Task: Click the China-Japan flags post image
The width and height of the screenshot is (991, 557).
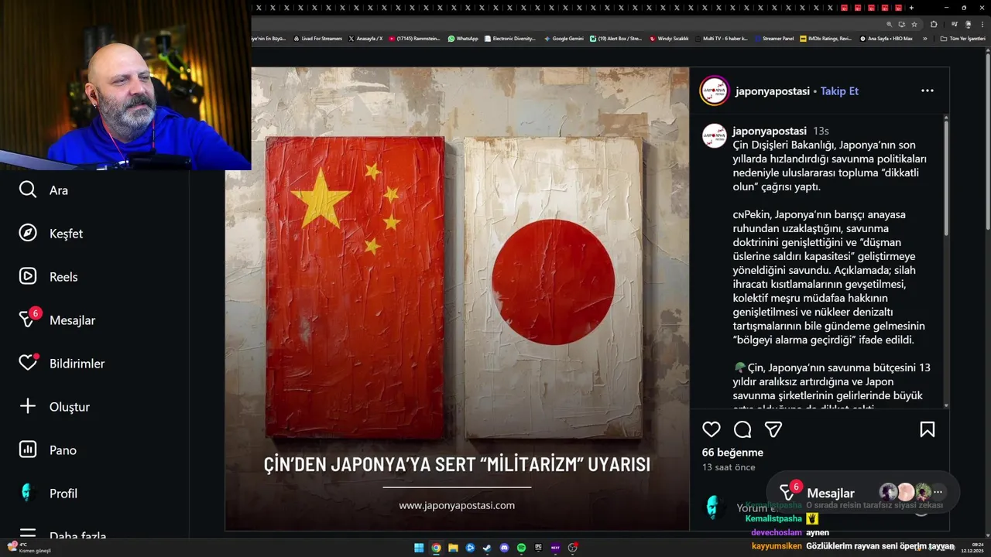Action: (x=457, y=299)
